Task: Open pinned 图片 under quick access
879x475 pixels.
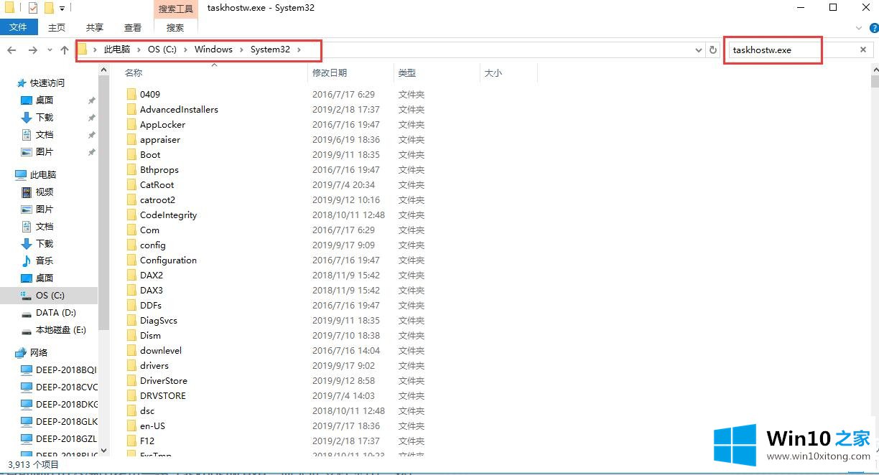Action: click(45, 152)
